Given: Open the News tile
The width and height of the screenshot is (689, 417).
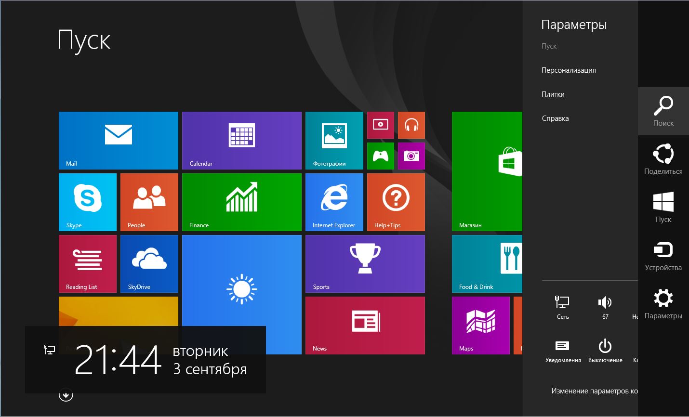Looking at the screenshot, I should [x=365, y=326].
